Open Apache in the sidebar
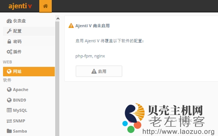The height and width of the screenshot is (136, 218). 29,90
